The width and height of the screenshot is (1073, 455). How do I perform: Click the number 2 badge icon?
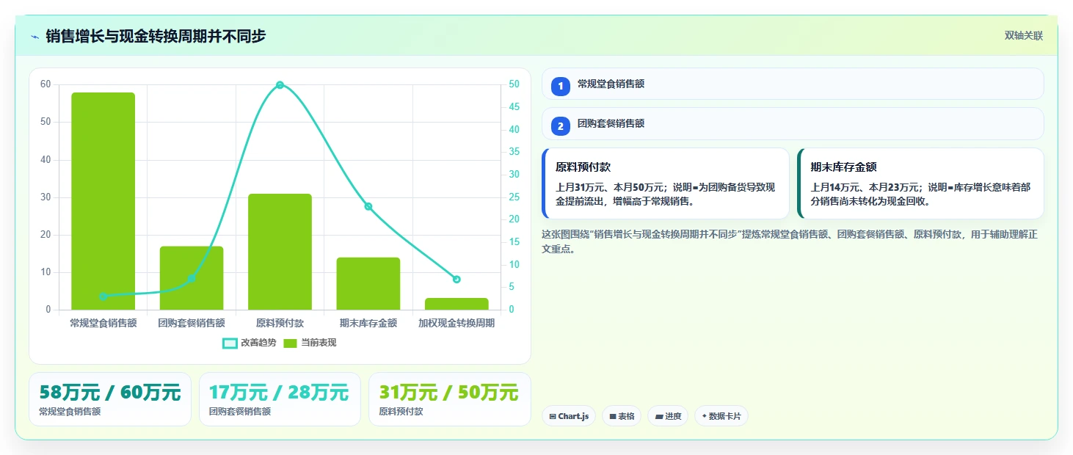tap(561, 125)
